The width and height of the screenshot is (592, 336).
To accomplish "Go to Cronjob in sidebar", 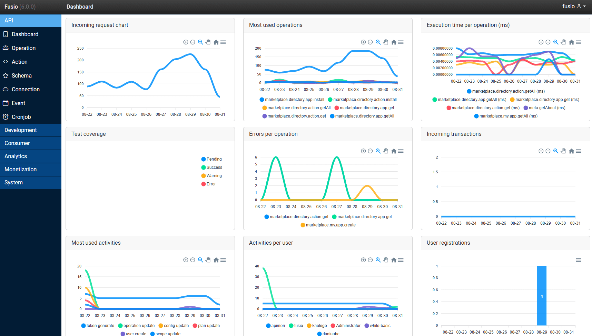I will point(21,117).
